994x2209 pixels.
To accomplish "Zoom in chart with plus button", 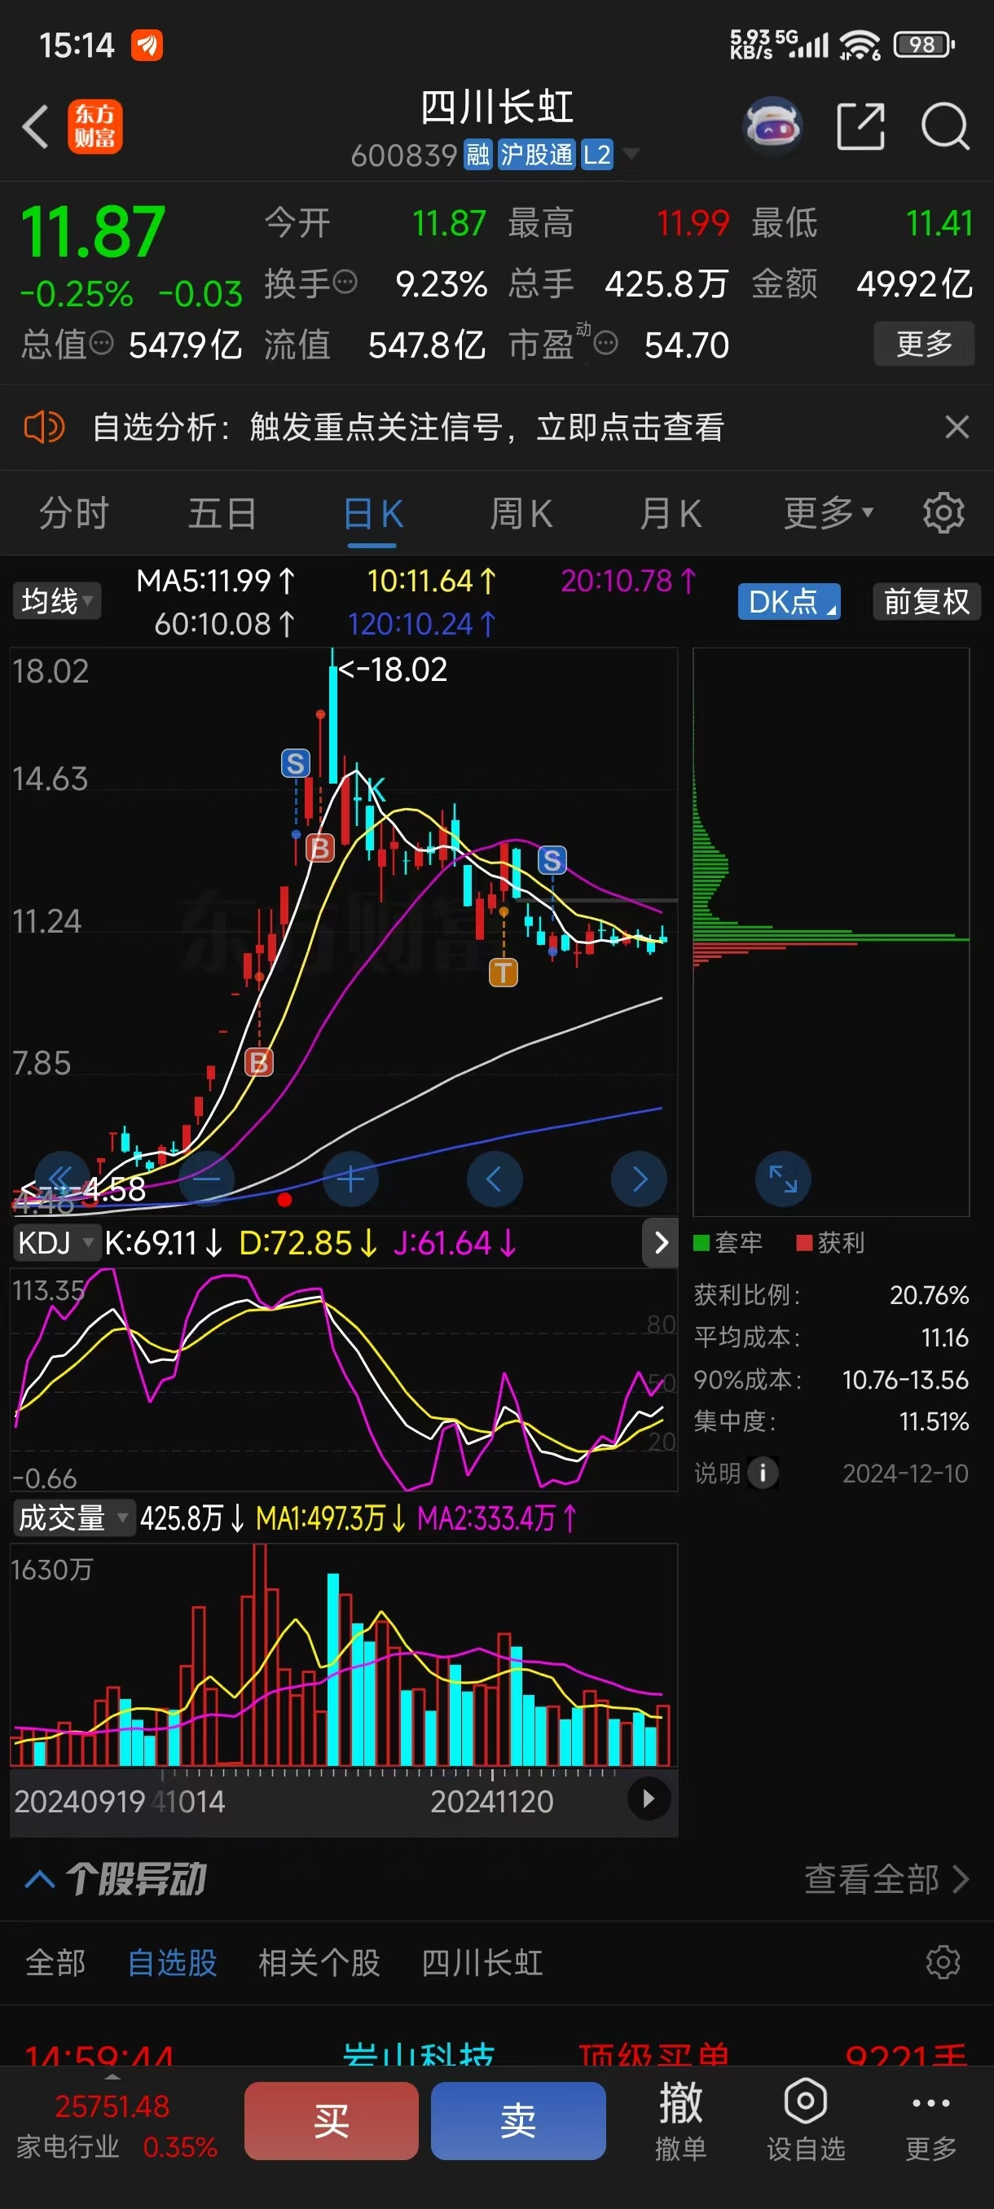I will coord(350,1179).
